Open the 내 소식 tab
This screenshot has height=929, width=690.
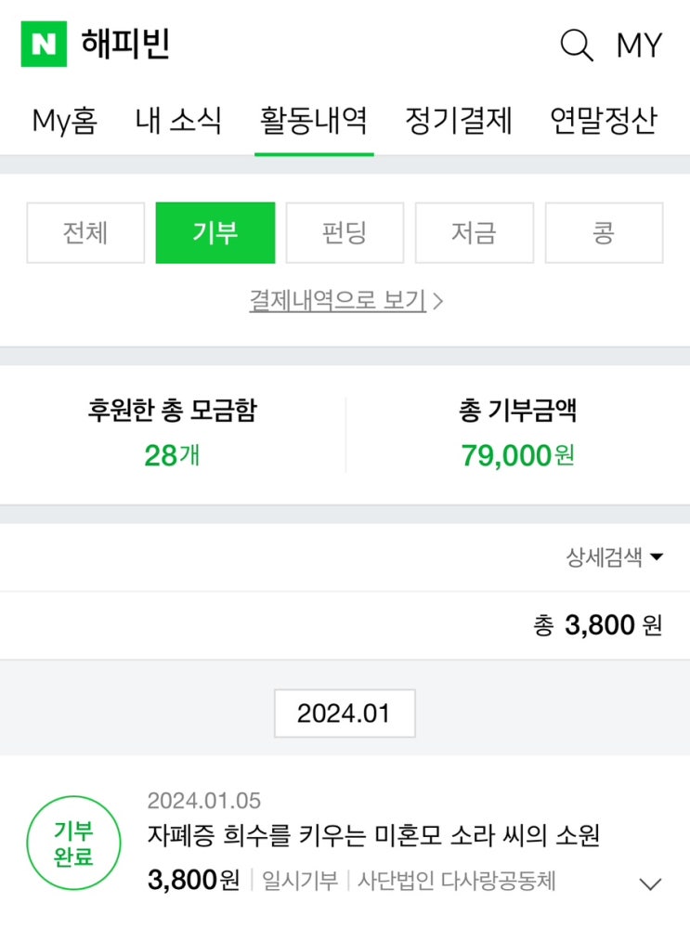coord(178,120)
